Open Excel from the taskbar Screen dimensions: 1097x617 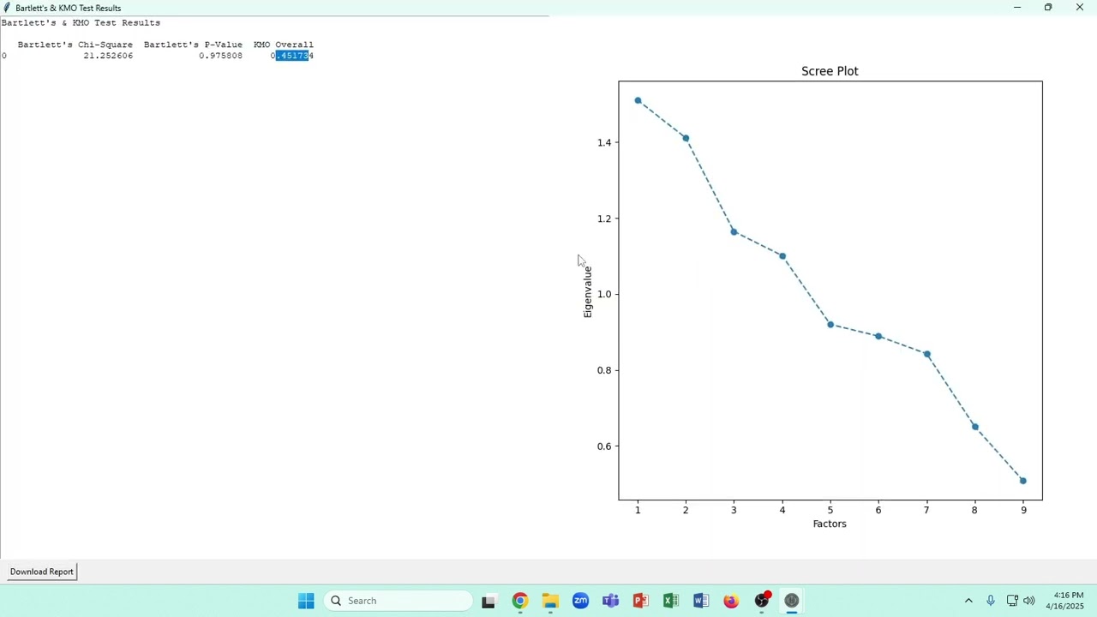671,601
